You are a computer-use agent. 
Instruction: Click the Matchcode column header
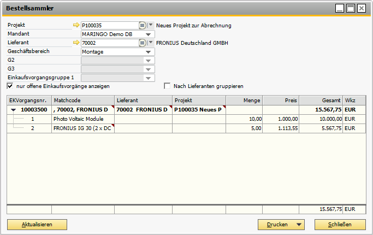pyautogui.click(x=83, y=101)
